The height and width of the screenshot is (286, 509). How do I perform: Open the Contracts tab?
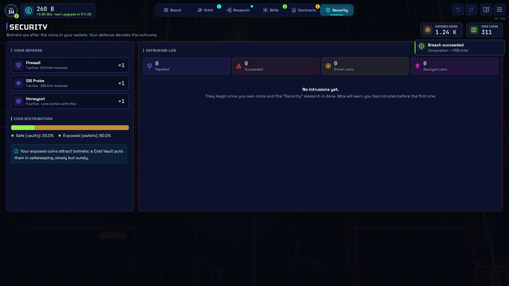304,10
